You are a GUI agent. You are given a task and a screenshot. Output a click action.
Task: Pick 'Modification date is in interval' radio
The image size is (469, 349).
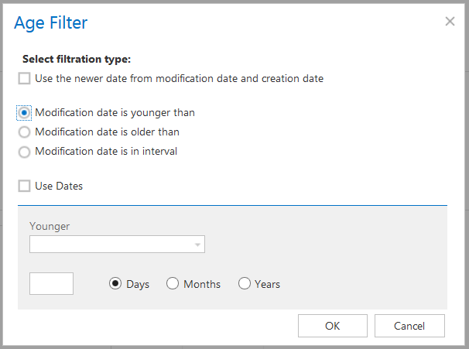[x=25, y=152]
